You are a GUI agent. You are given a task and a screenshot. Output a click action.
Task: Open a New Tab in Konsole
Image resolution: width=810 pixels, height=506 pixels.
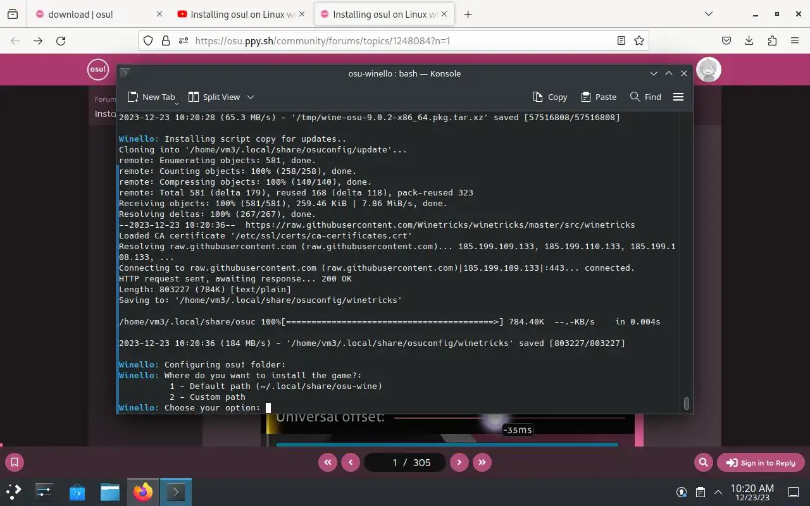(151, 97)
